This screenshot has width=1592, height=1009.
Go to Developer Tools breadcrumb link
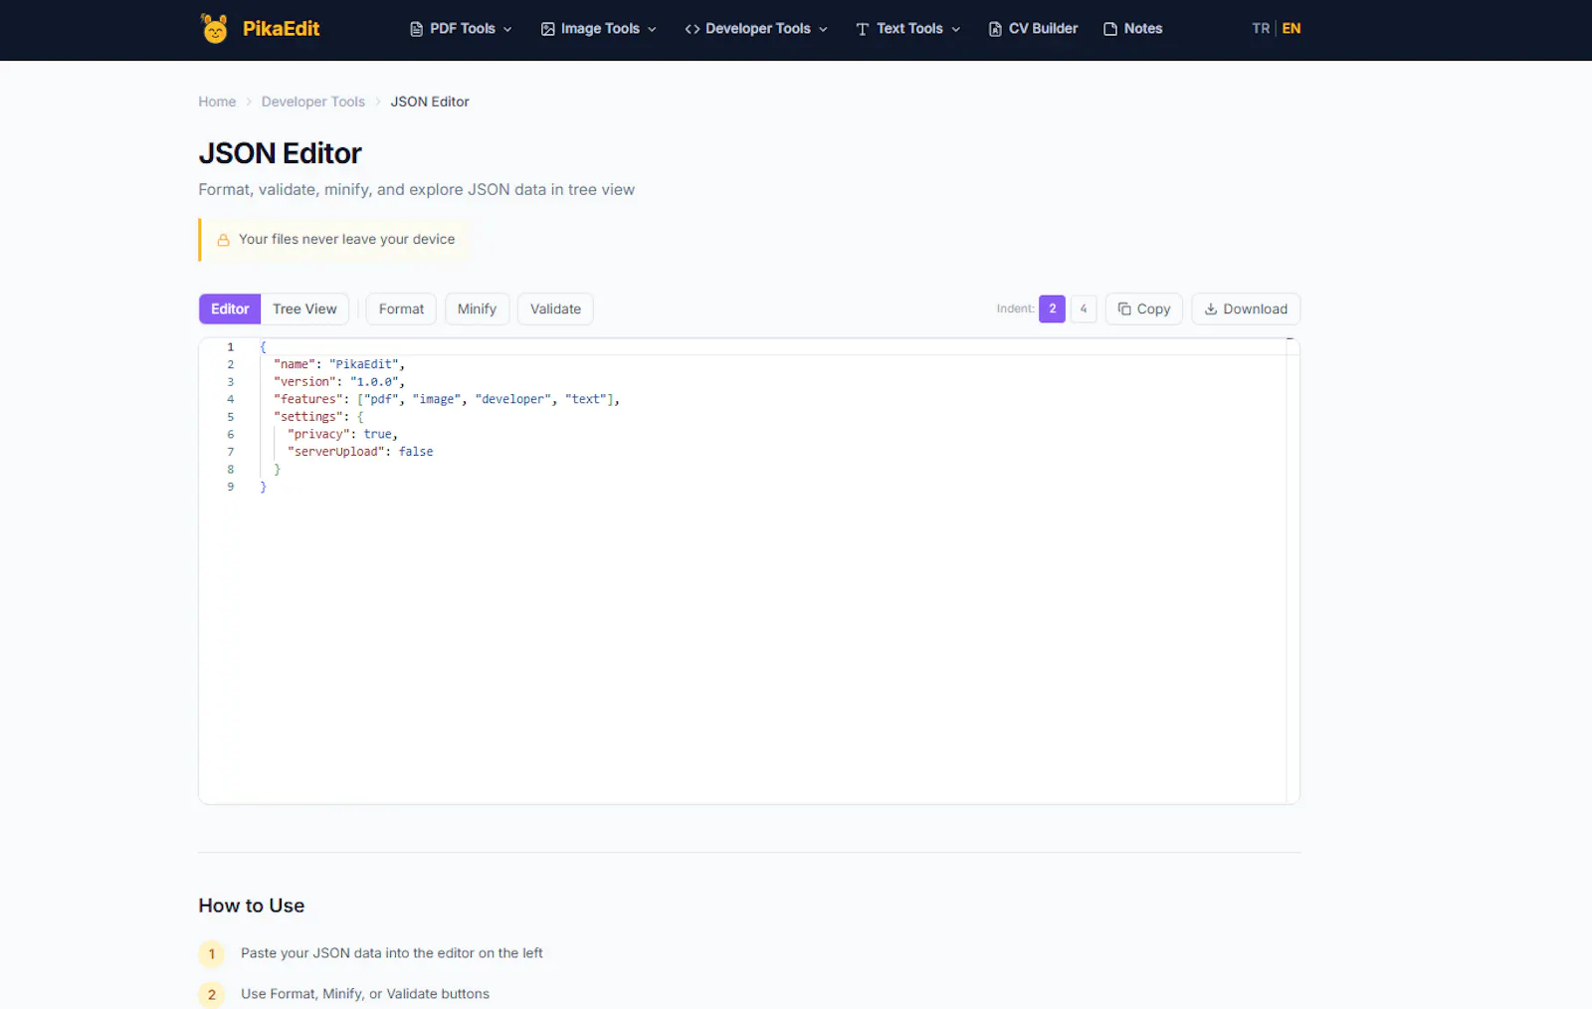coord(313,101)
